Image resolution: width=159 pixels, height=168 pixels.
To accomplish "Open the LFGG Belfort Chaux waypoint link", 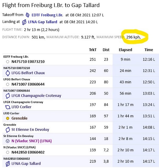I will [28, 73].
